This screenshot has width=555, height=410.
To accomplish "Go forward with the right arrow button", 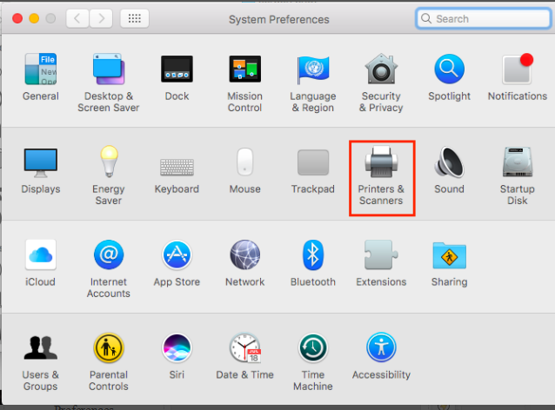I will (x=101, y=18).
